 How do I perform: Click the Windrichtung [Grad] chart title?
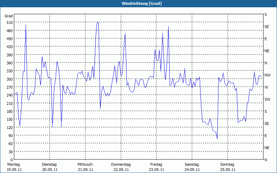pos(142,3)
